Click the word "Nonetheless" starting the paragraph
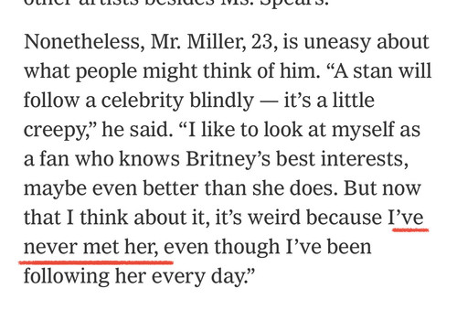The height and width of the screenshot is (331, 457). (x=84, y=41)
